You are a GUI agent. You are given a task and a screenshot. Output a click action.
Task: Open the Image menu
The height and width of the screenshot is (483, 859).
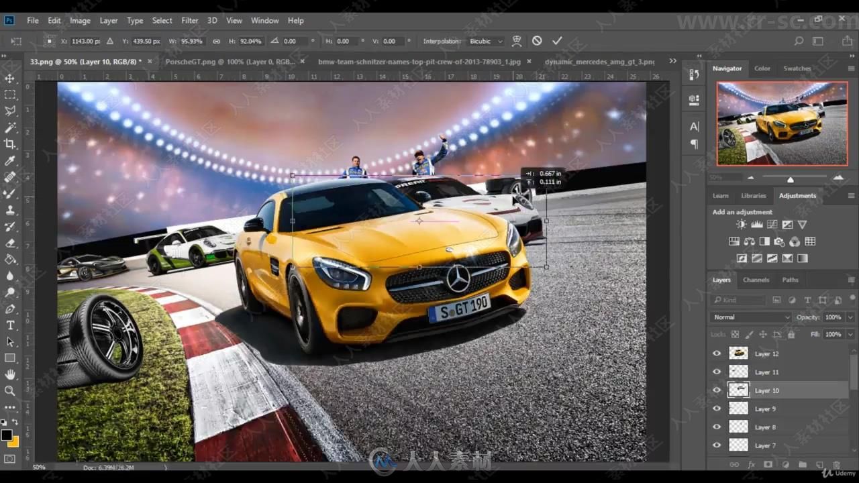click(80, 21)
